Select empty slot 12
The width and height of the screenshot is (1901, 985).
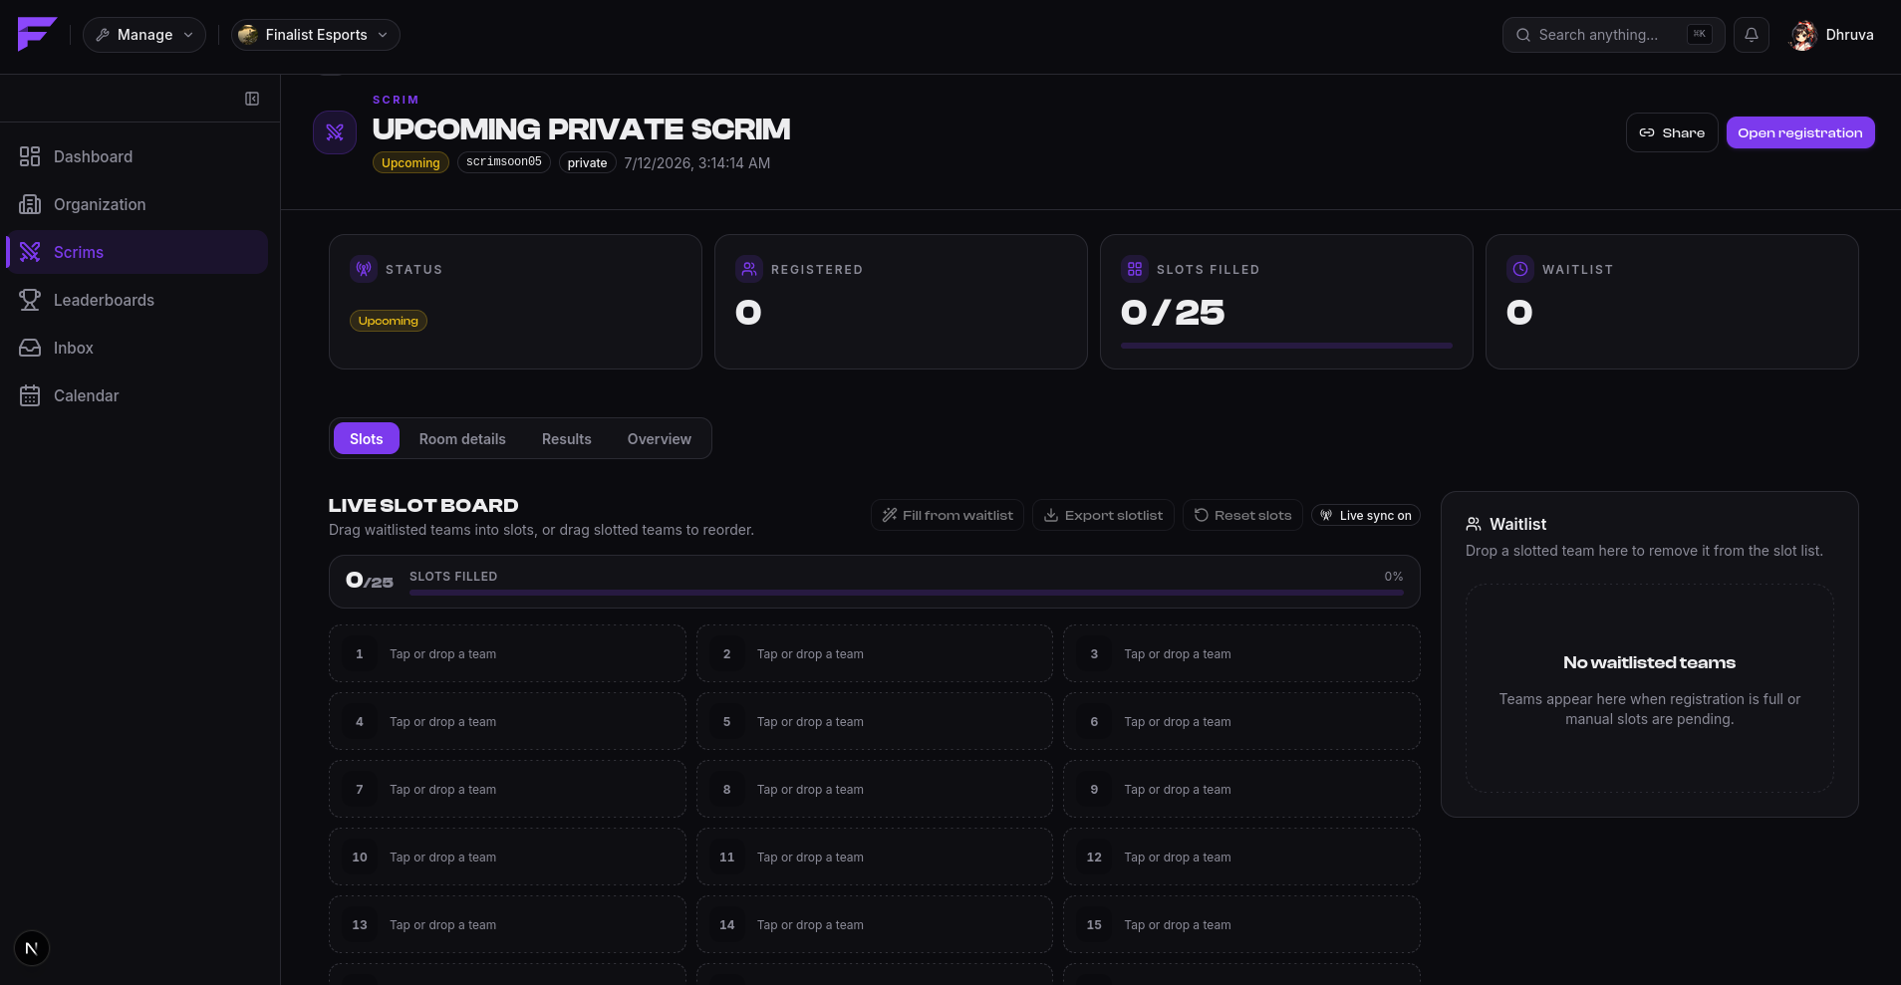pyautogui.click(x=1241, y=857)
